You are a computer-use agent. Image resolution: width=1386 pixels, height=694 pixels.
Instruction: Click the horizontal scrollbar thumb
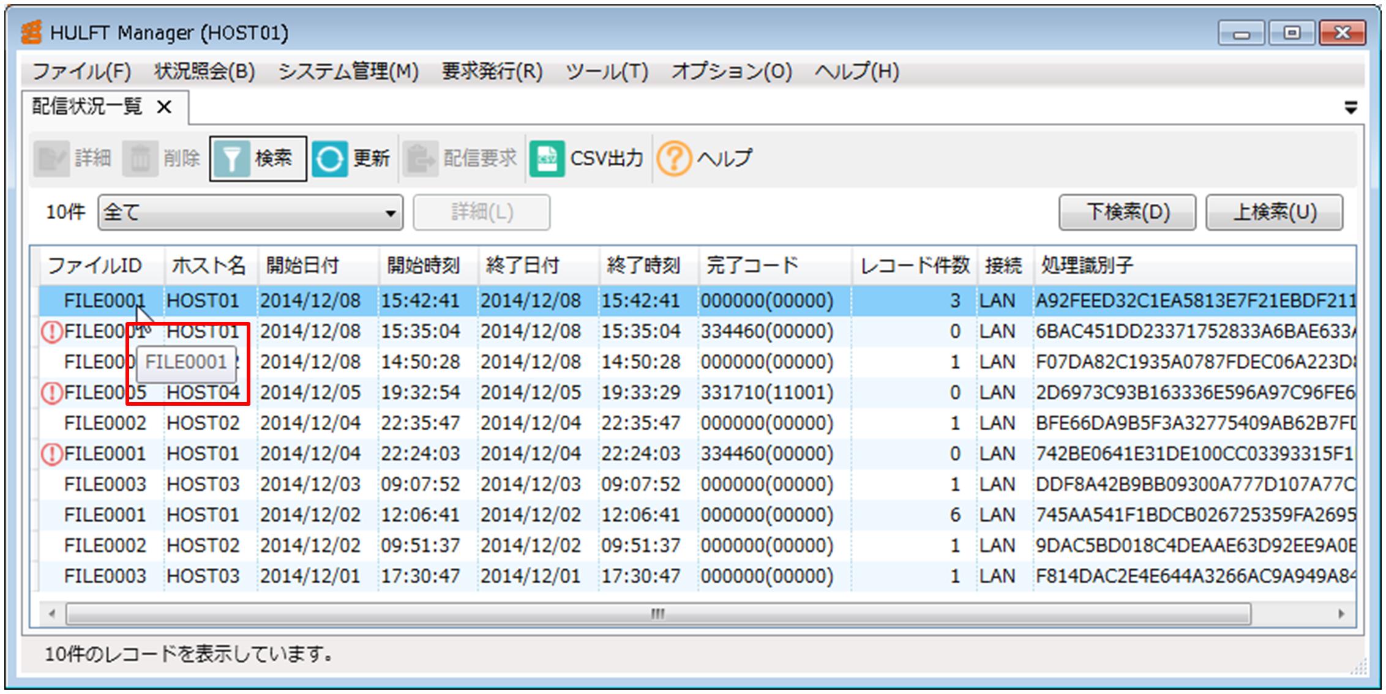coord(658,613)
